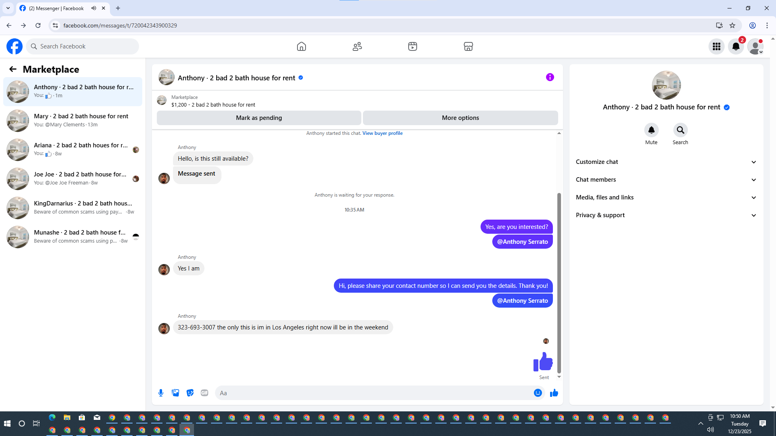Open the GIF picker
Screen dimensions: 776x436
pyautogui.click(x=205, y=393)
